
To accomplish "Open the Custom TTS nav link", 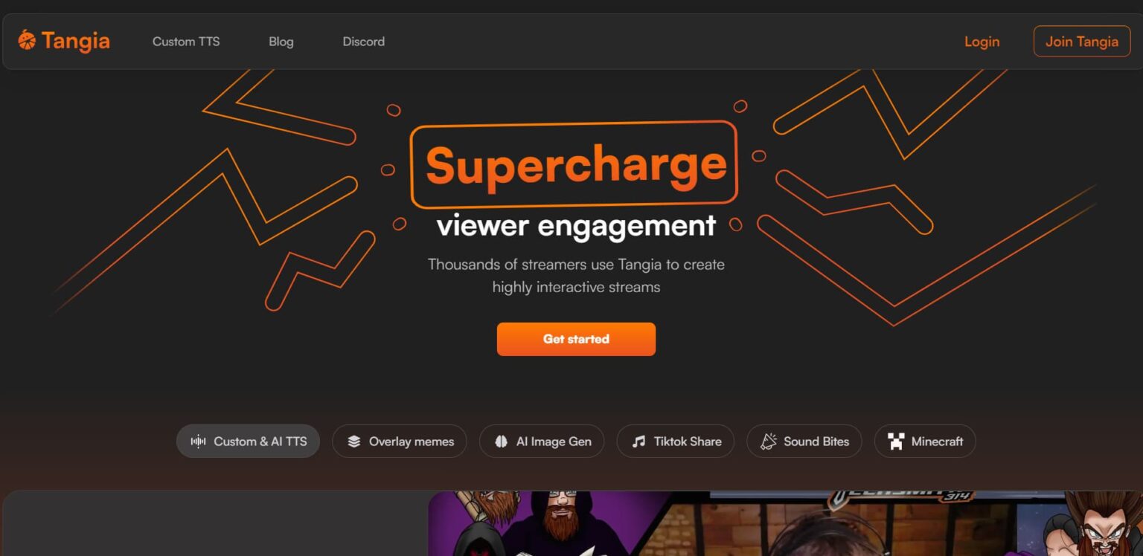I will click(186, 42).
